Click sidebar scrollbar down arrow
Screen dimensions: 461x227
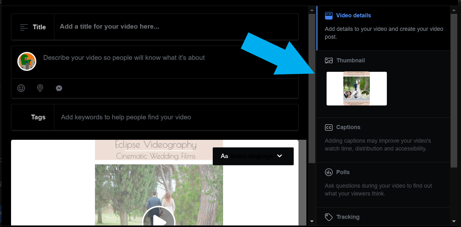[454, 222]
